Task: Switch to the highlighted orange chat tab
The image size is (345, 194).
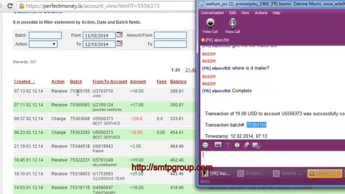Action: tap(325, 174)
